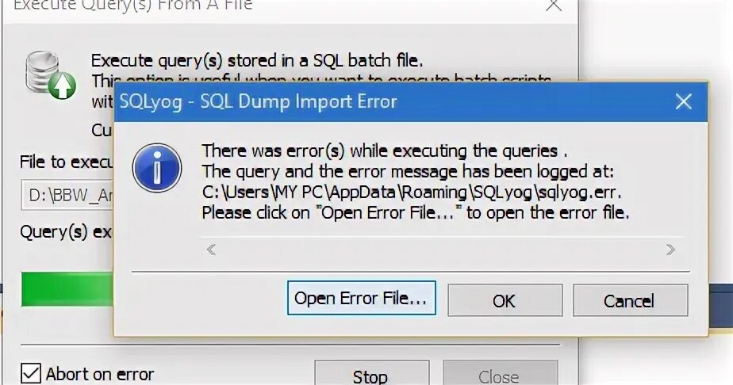This screenshot has width=733, height=385.
Task: Click the green query execution progress bar
Action: click(x=67, y=289)
